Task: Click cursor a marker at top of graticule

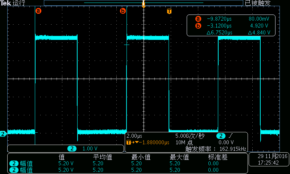Action: click(x=38, y=11)
